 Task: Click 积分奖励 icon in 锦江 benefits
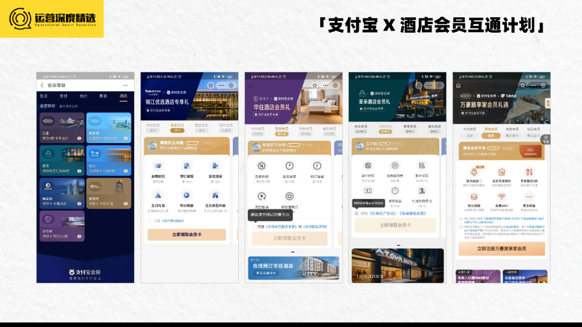point(186,195)
